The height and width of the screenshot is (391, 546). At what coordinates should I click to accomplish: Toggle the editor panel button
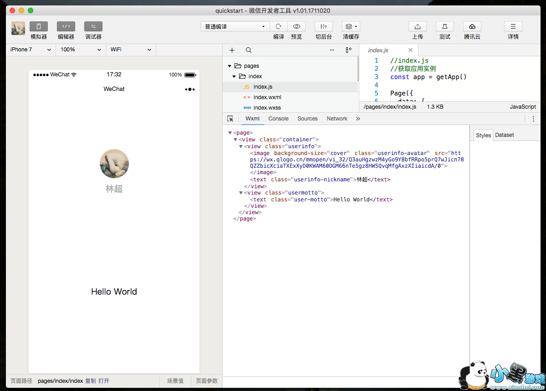(x=66, y=26)
